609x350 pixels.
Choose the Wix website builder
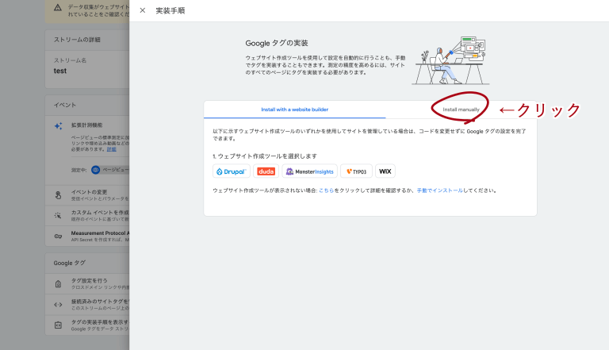(385, 171)
